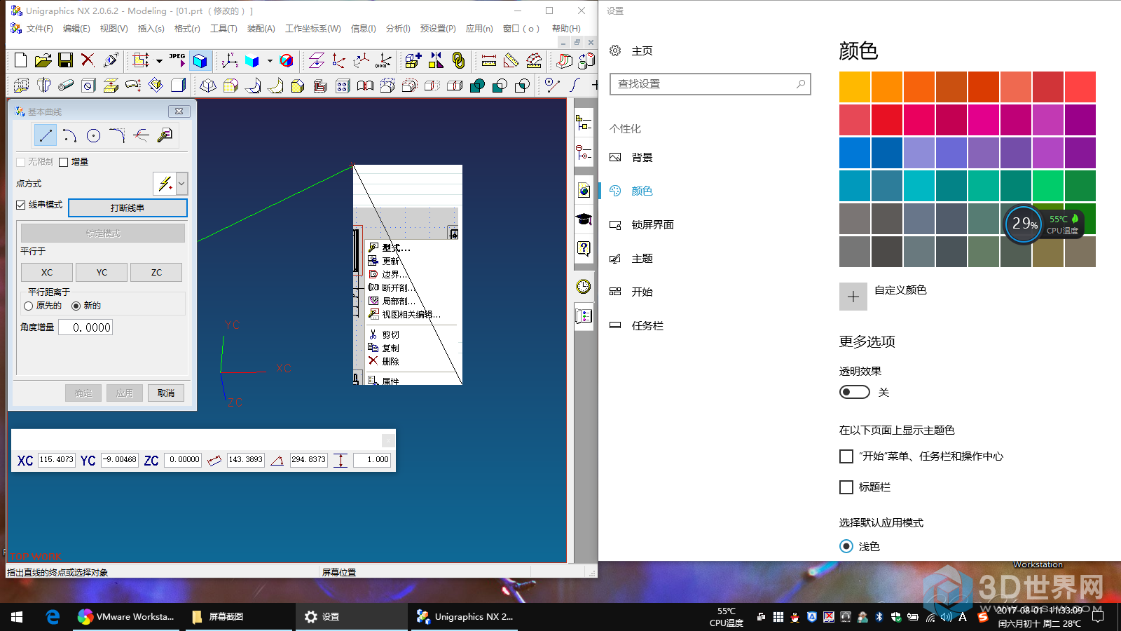Apply the Subtract boolean icon
The width and height of the screenshot is (1121, 631).
point(500,86)
